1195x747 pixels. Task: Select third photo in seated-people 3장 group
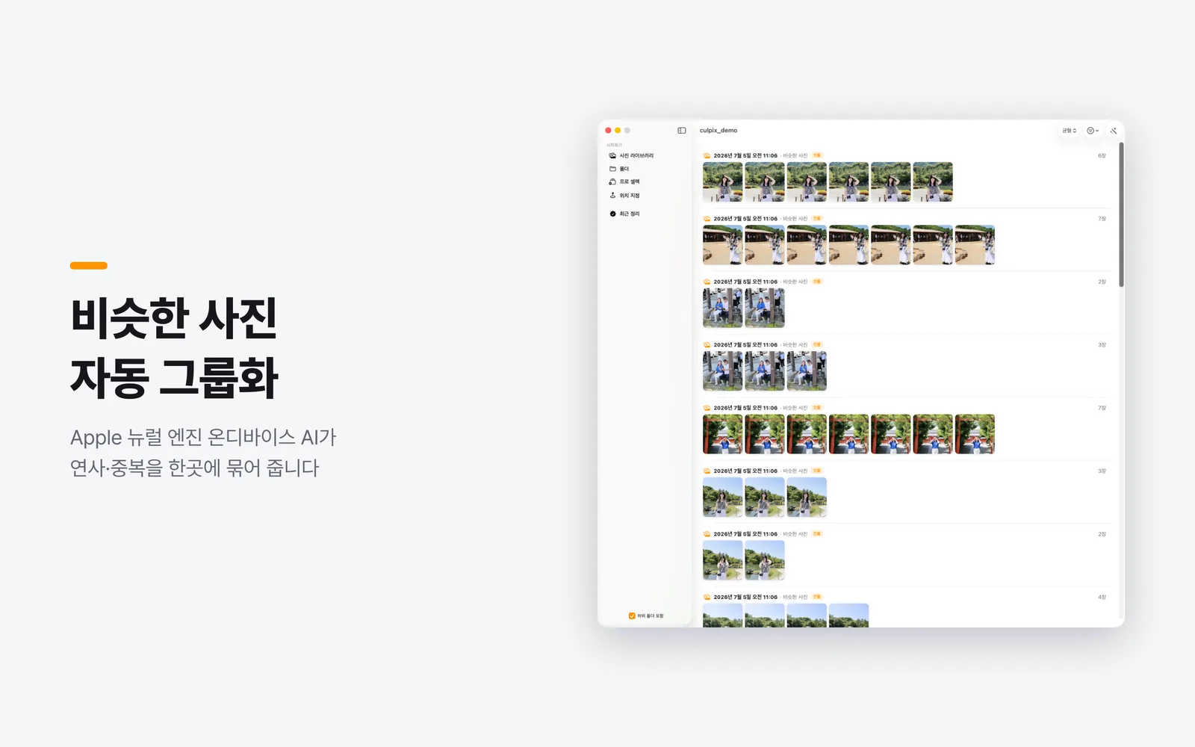tap(807, 371)
